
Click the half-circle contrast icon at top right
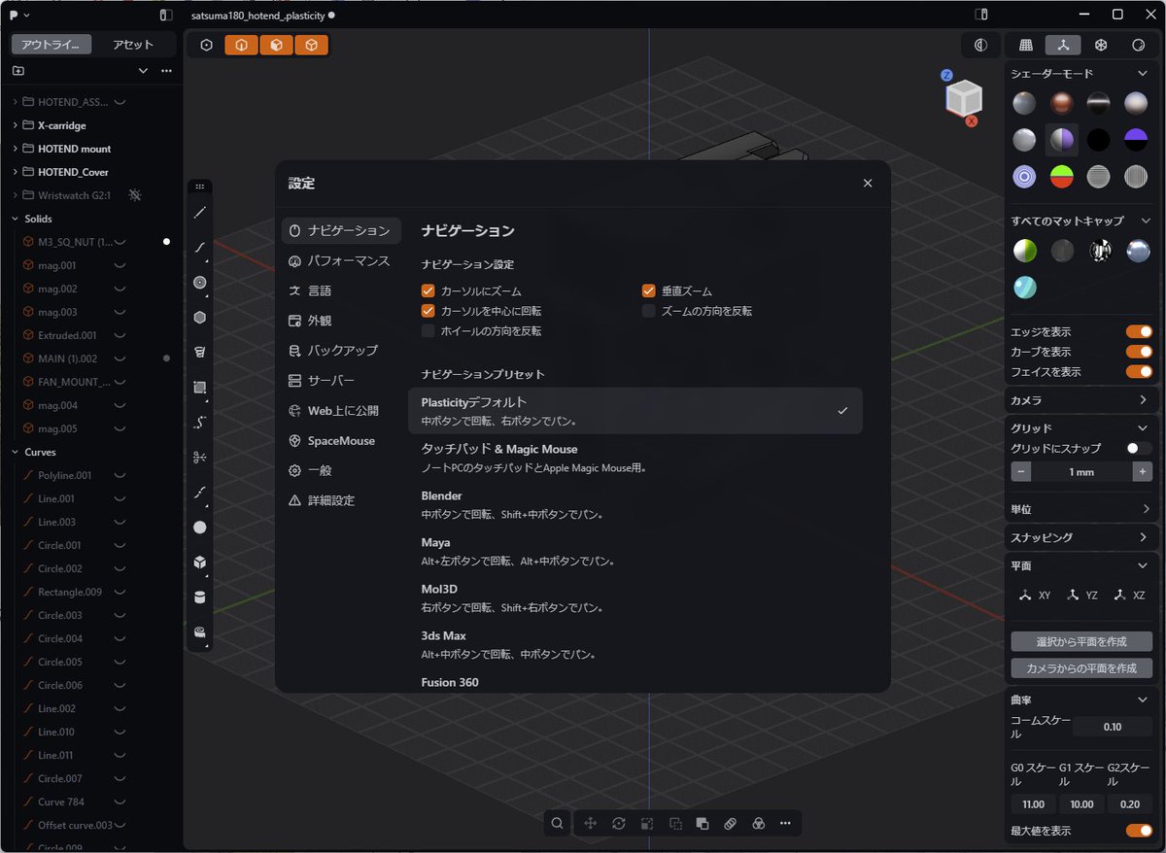pyautogui.click(x=980, y=45)
